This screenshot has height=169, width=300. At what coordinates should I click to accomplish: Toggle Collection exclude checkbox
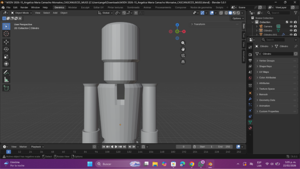[x=287, y=22]
